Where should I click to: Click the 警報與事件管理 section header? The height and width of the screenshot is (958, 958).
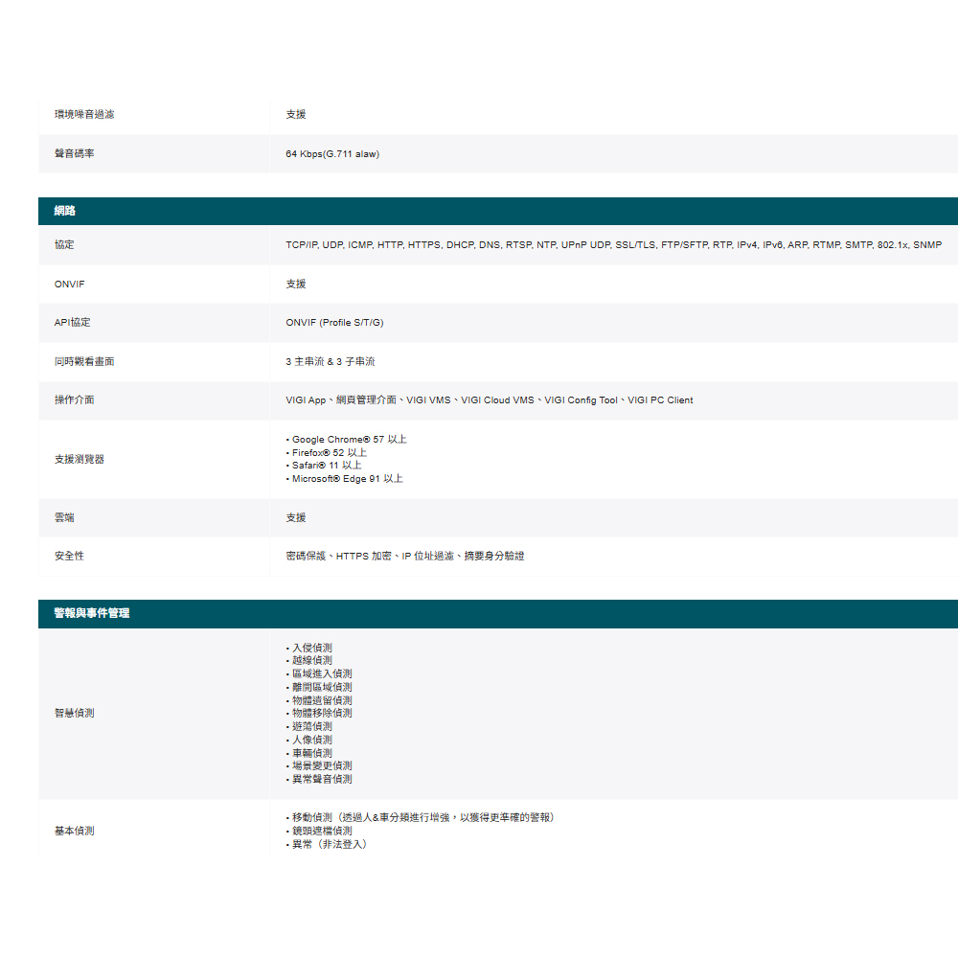tap(92, 613)
